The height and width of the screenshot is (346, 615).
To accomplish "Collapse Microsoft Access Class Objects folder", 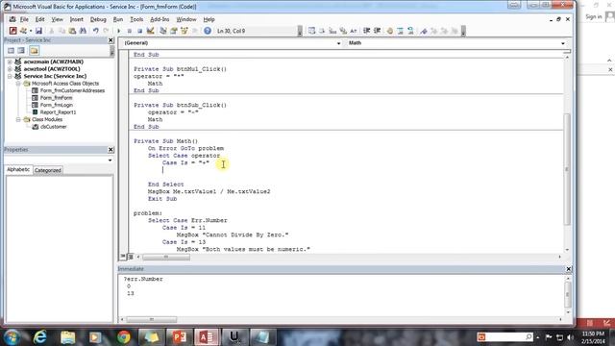I will click(18, 84).
